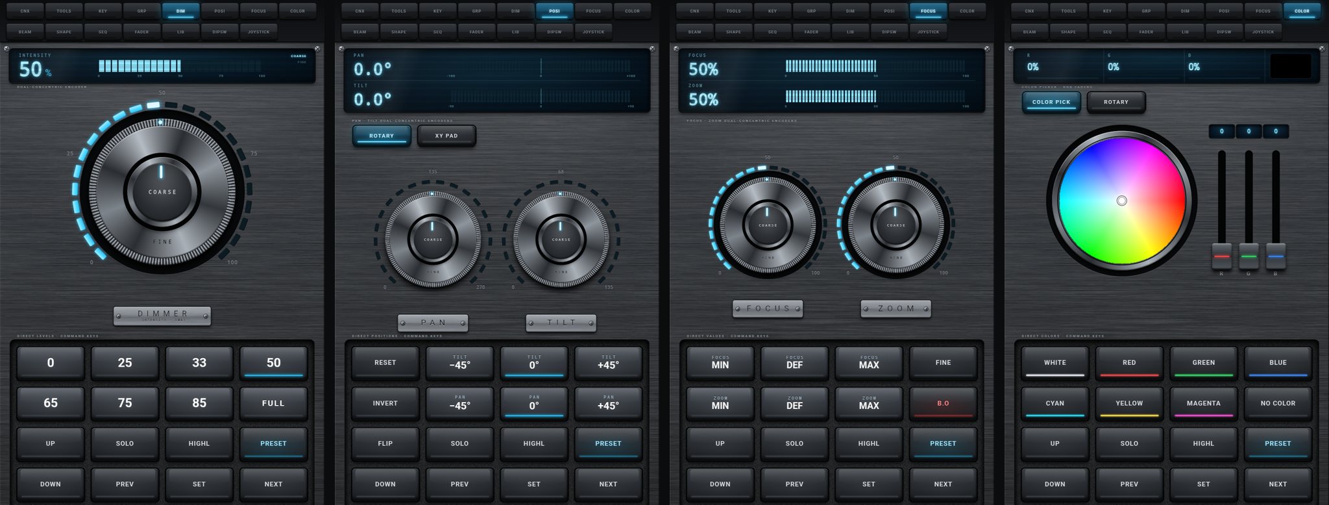
Task: Switch color panel to ROTARY mode
Action: (1116, 102)
